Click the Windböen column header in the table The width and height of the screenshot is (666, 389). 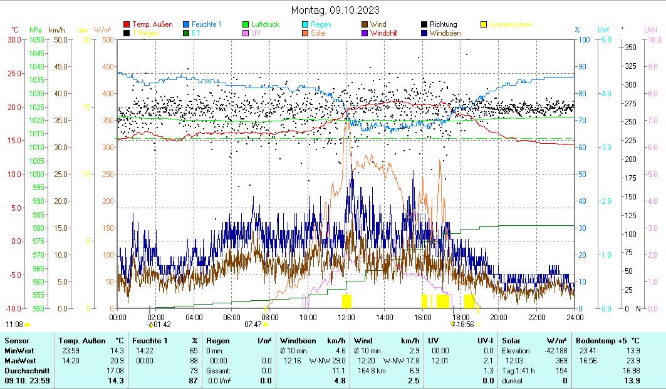[297, 340]
